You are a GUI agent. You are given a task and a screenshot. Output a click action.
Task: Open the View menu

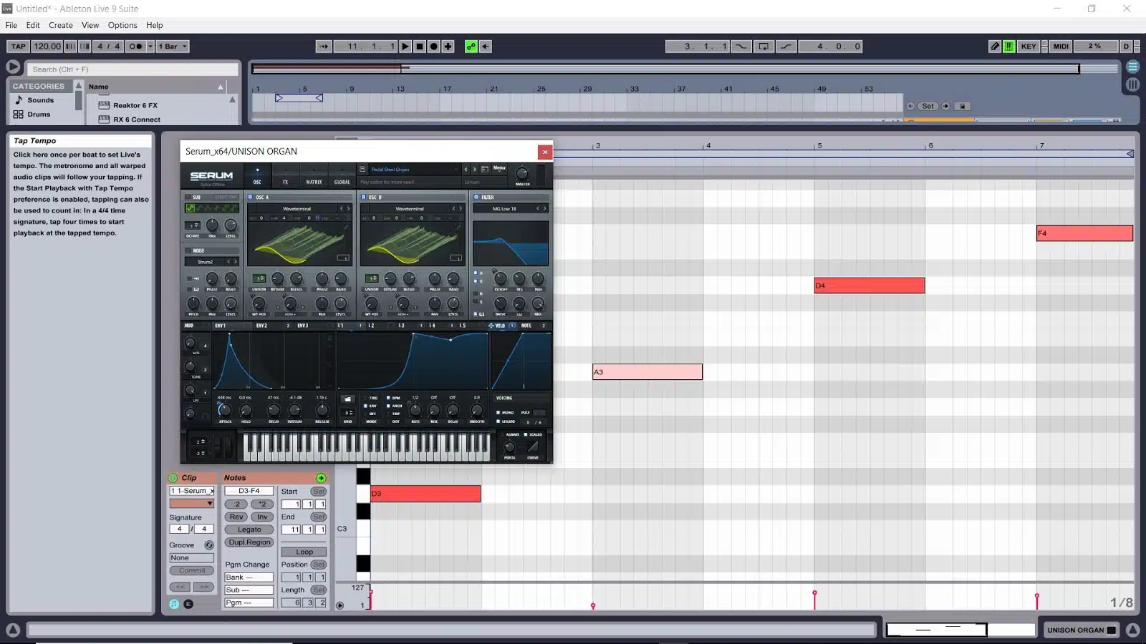point(90,25)
